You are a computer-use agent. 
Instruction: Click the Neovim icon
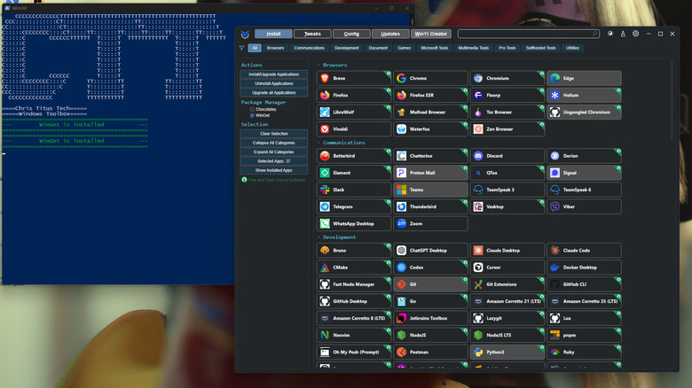[325, 335]
